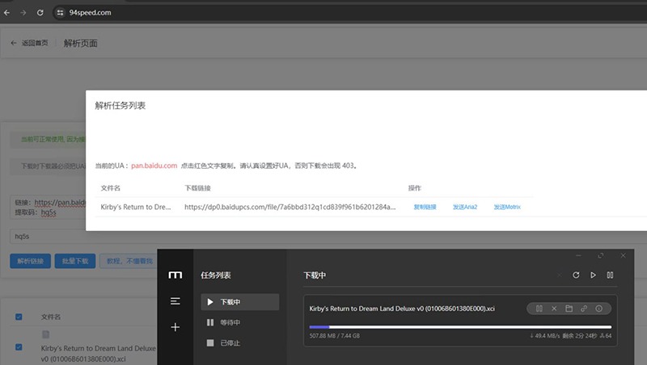Click the 解析链接 button

(x=30, y=261)
